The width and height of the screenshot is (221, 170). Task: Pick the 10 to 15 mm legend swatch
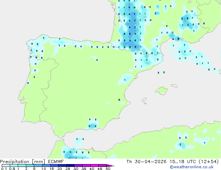pyautogui.click(x=46, y=165)
